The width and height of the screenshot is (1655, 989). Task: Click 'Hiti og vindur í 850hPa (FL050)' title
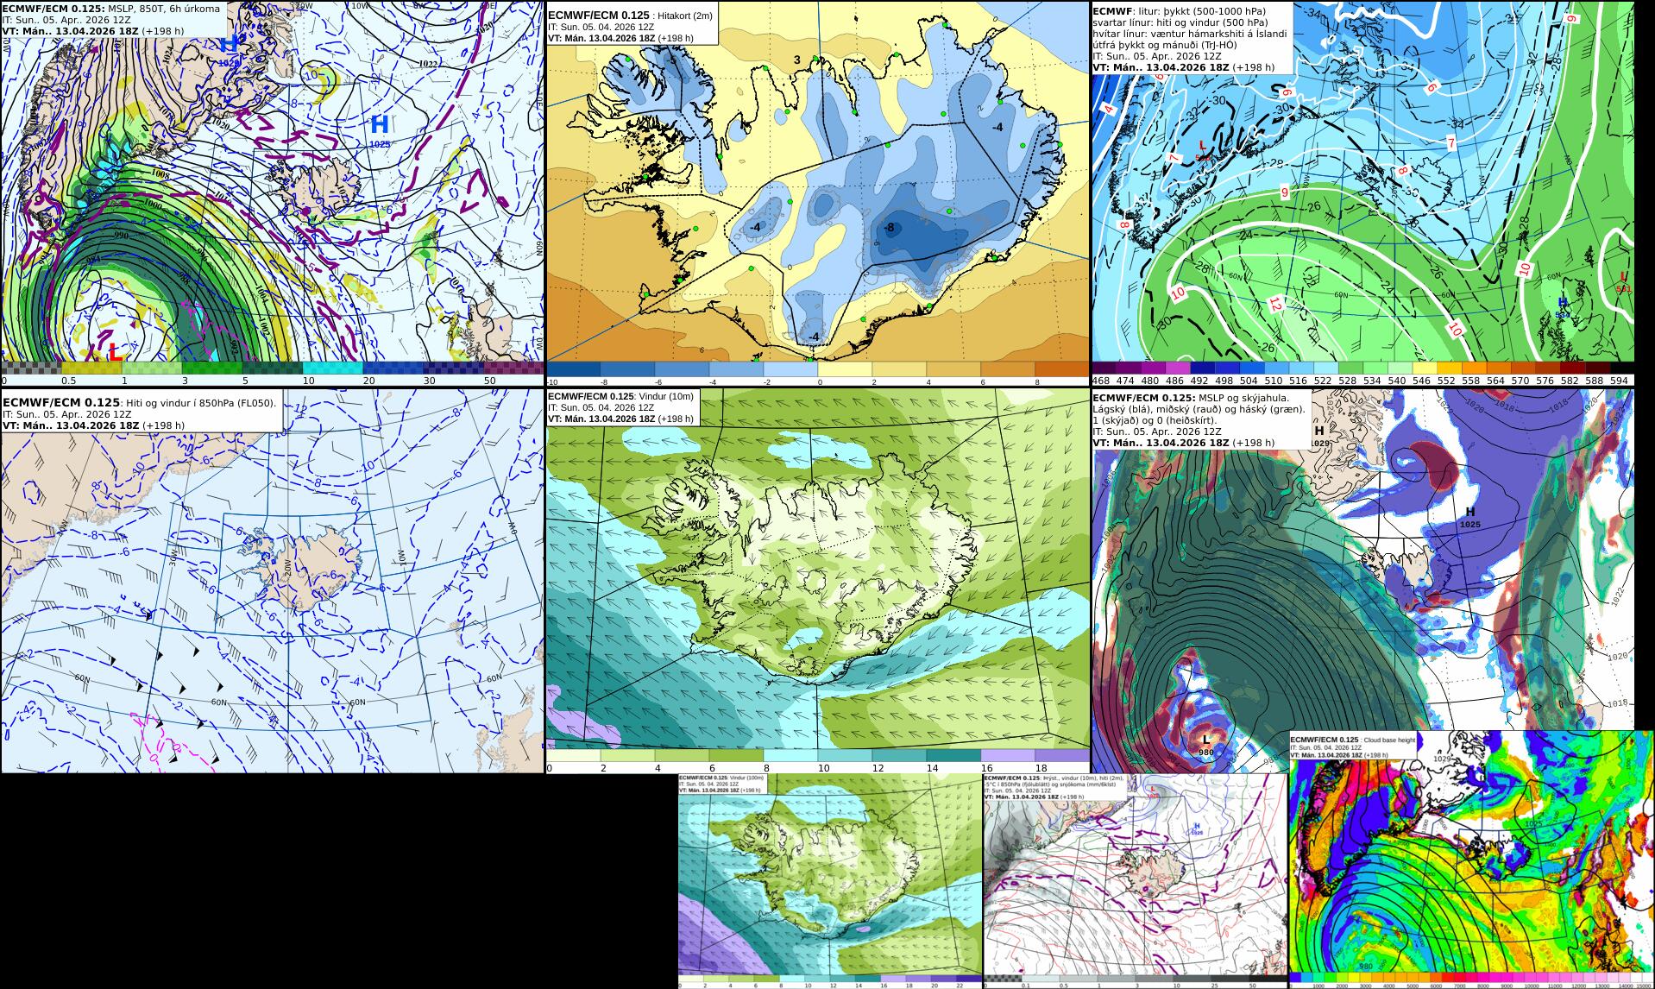(200, 402)
